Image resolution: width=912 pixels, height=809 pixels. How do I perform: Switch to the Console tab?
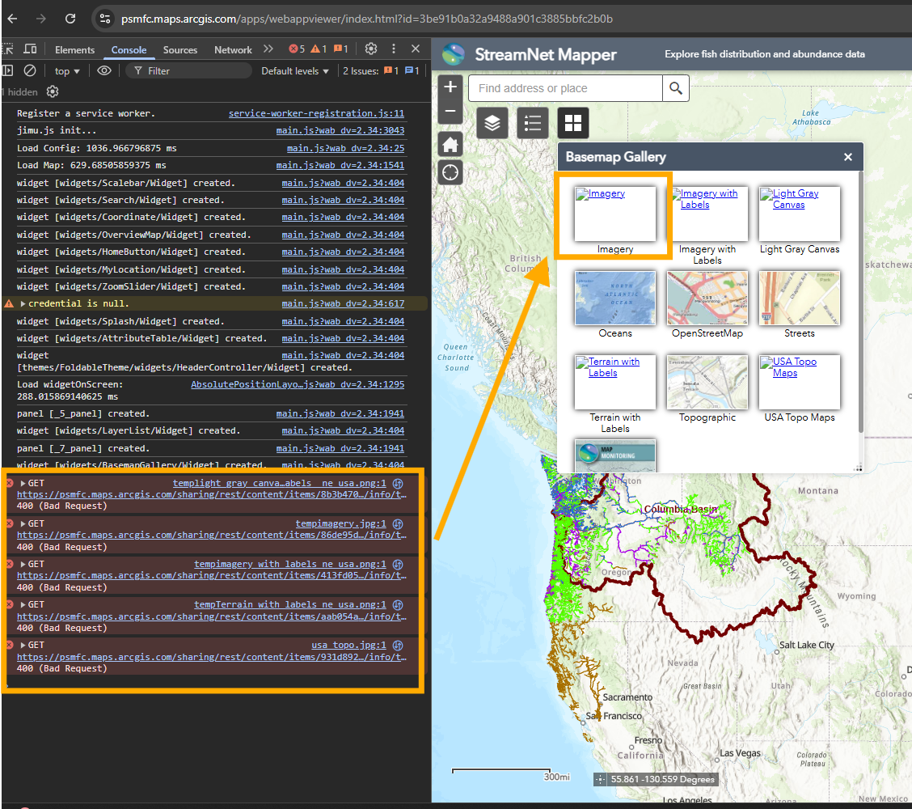(x=129, y=50)
